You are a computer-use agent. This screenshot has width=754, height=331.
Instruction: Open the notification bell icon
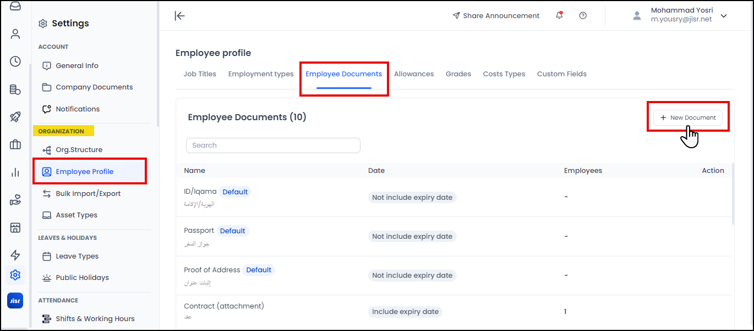click(559, 15)
